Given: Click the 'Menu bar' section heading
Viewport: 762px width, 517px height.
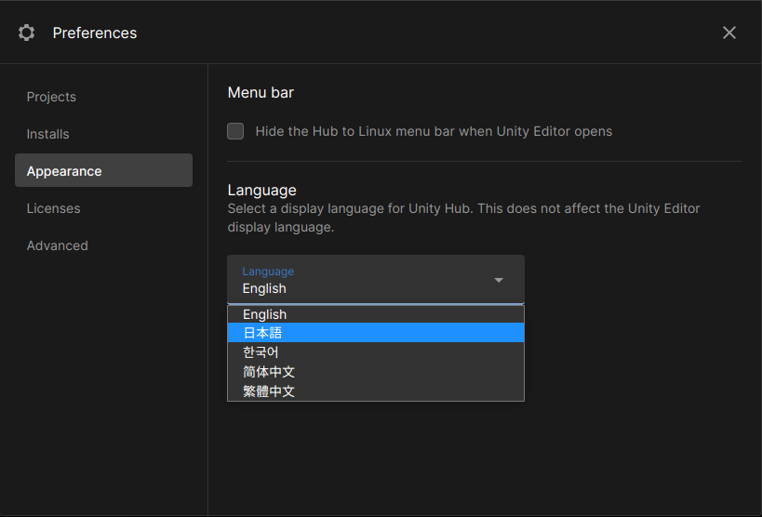Looking at the screenshot, I should (261, 92).
